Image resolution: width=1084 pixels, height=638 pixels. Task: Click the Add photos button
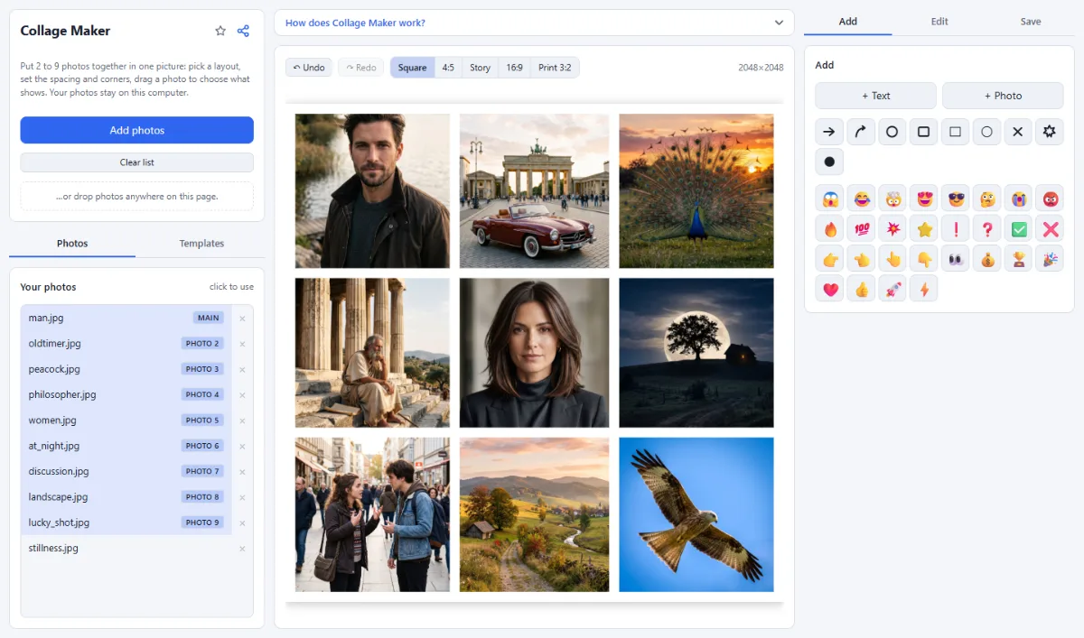(137, 130)
